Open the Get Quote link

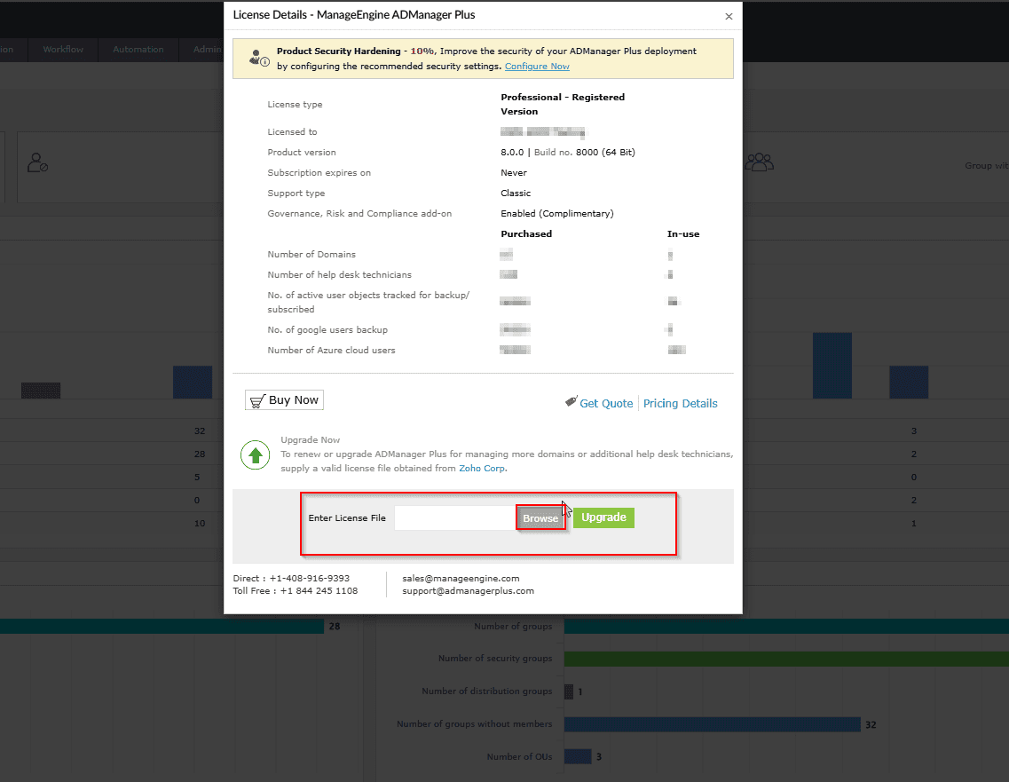tap(606, 404)
